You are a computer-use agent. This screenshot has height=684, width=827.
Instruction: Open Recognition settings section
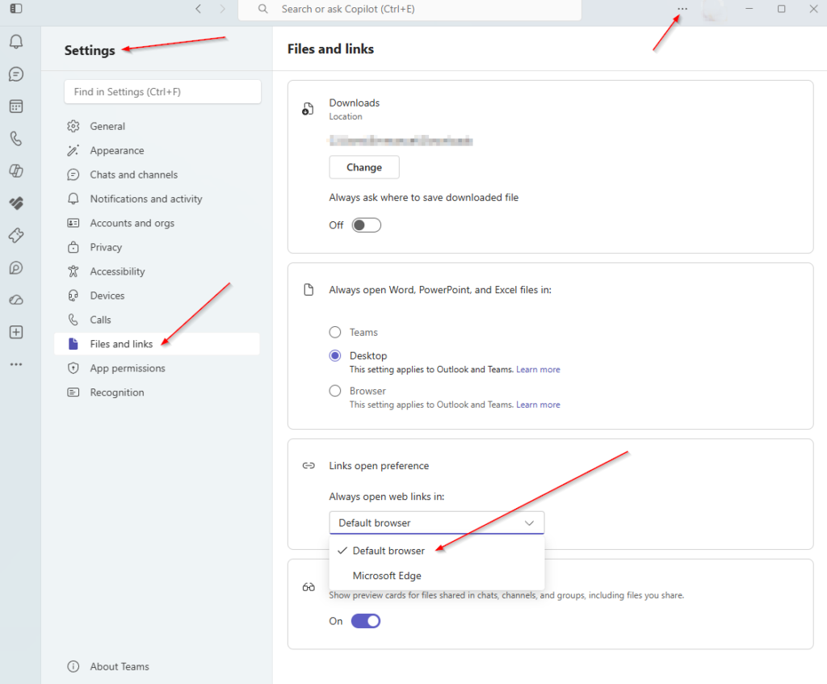click(157, 392)
